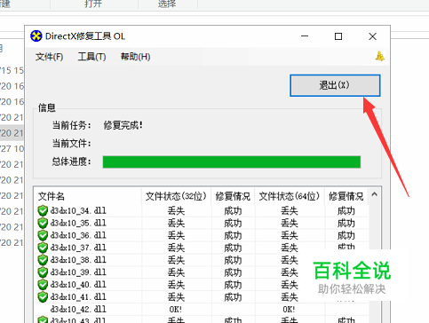Click the file list scroll-up arrow

point(374,194)
